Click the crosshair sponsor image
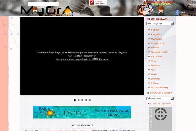The image size is (196, 131). tap(161, 119)
